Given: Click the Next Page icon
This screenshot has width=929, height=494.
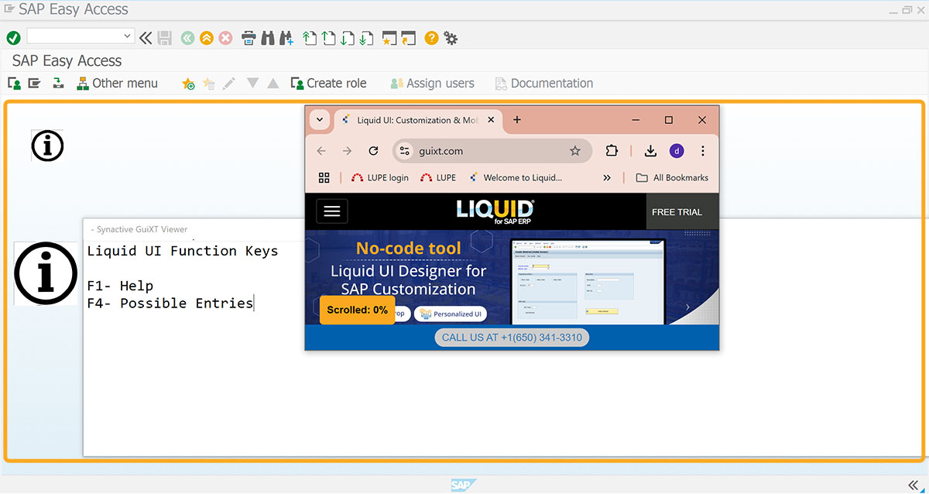Looking at the screenshot, I should tap(348, 37).
